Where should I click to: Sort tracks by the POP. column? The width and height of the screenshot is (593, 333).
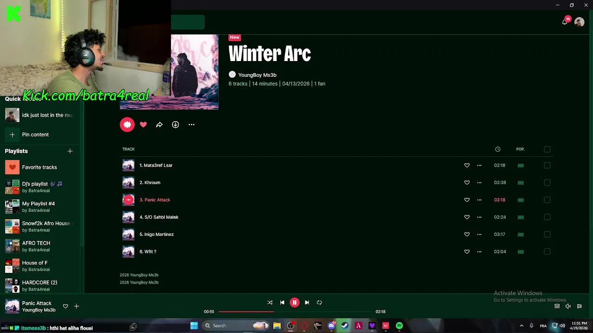click(x=520, y=149)
